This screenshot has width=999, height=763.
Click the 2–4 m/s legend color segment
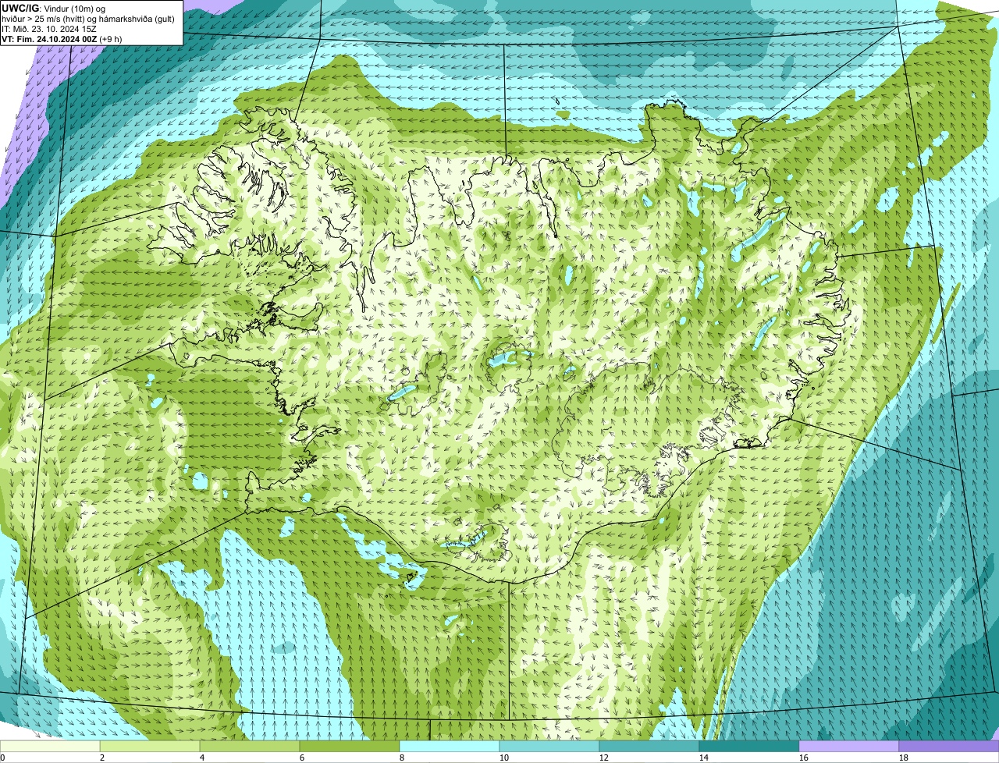150,746
